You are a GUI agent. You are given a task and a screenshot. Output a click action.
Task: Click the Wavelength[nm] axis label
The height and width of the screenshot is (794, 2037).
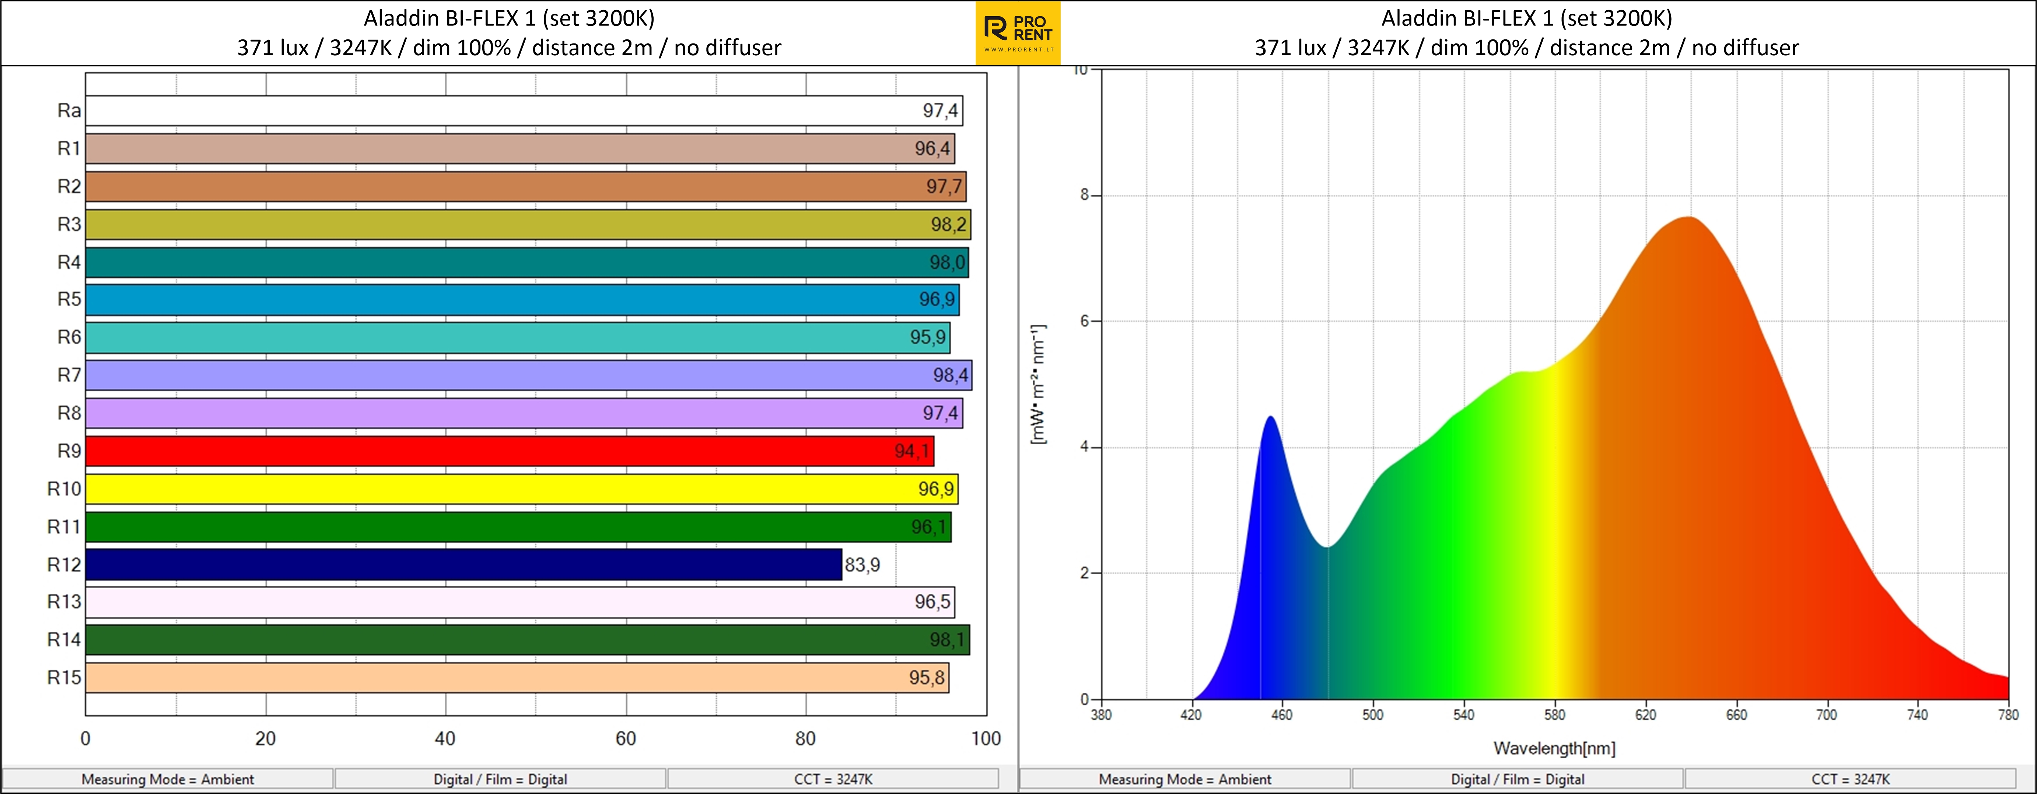click(x=1555, y=748)
